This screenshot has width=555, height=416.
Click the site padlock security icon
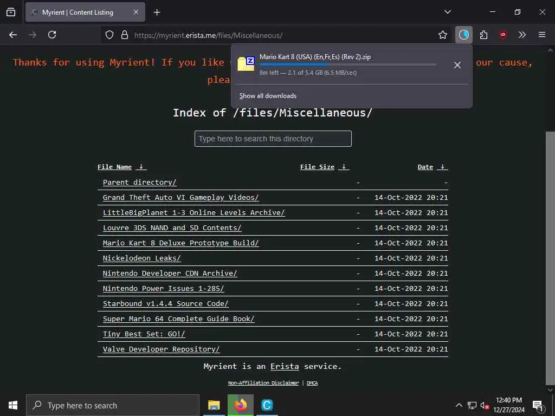125,35
